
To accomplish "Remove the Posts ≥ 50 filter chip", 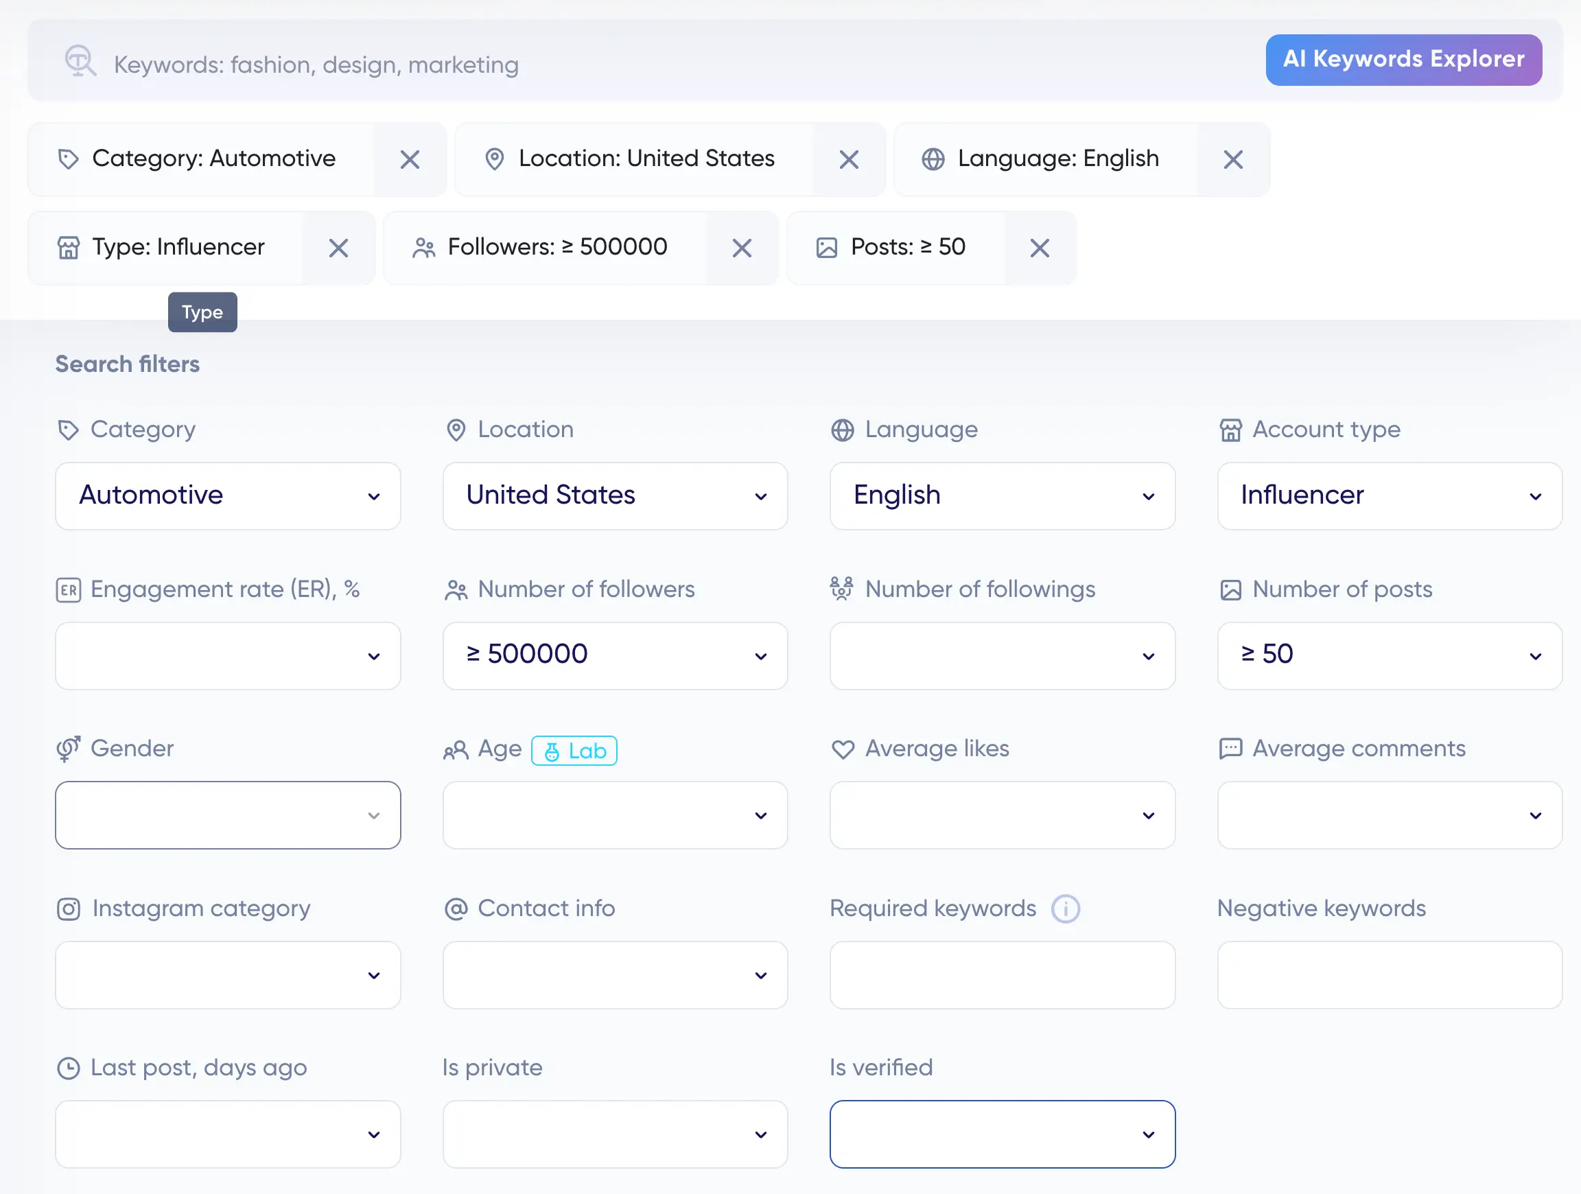I will pyautogui.click(x=1039, y=248).
